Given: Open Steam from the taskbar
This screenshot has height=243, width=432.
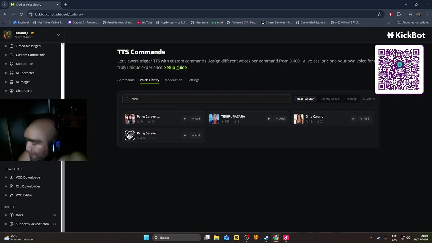Looking at the screenshot, I should coord(266,238).
